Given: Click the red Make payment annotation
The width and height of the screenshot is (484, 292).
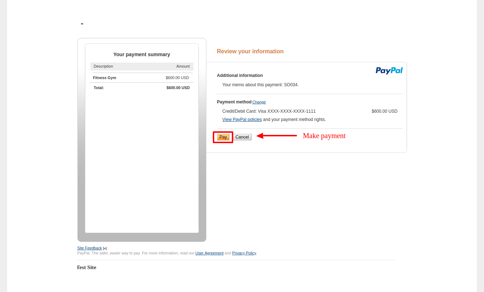Looking at the screenshot, I should pos(324,136).
